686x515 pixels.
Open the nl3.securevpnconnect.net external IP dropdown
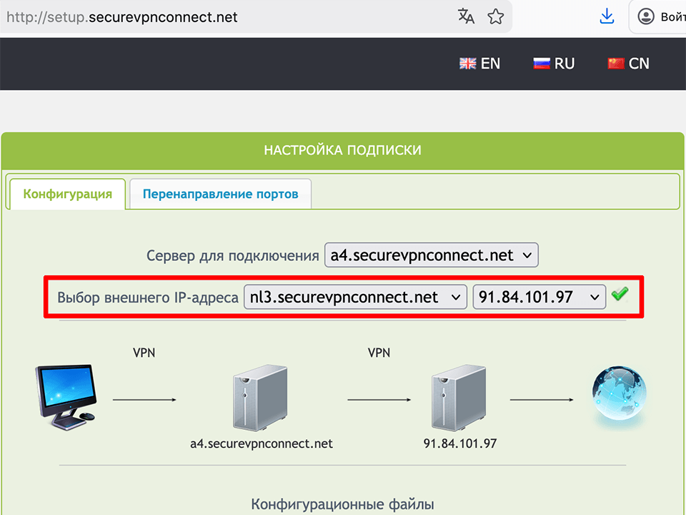355,296
